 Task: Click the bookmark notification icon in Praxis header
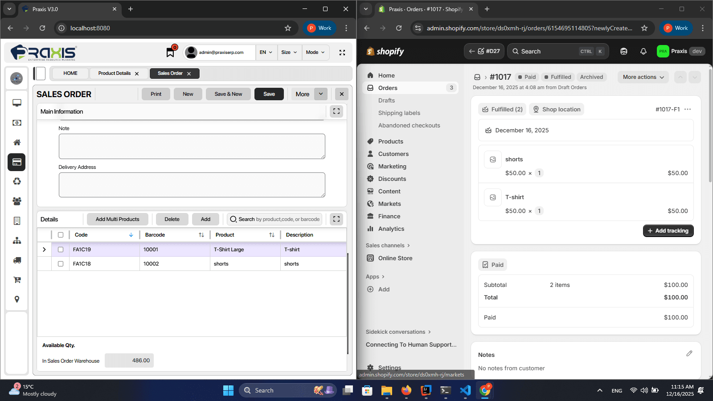click(x=170, y=52)
